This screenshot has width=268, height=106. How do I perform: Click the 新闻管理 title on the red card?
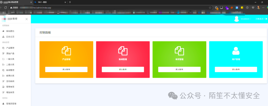click(123, 59)
